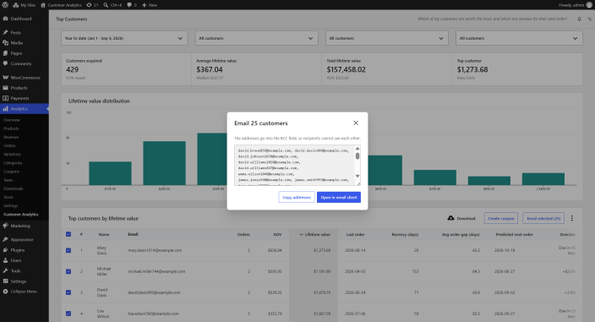Click Email selected (25) button
This screenshot has width=595, height=322.
point(543,218)
